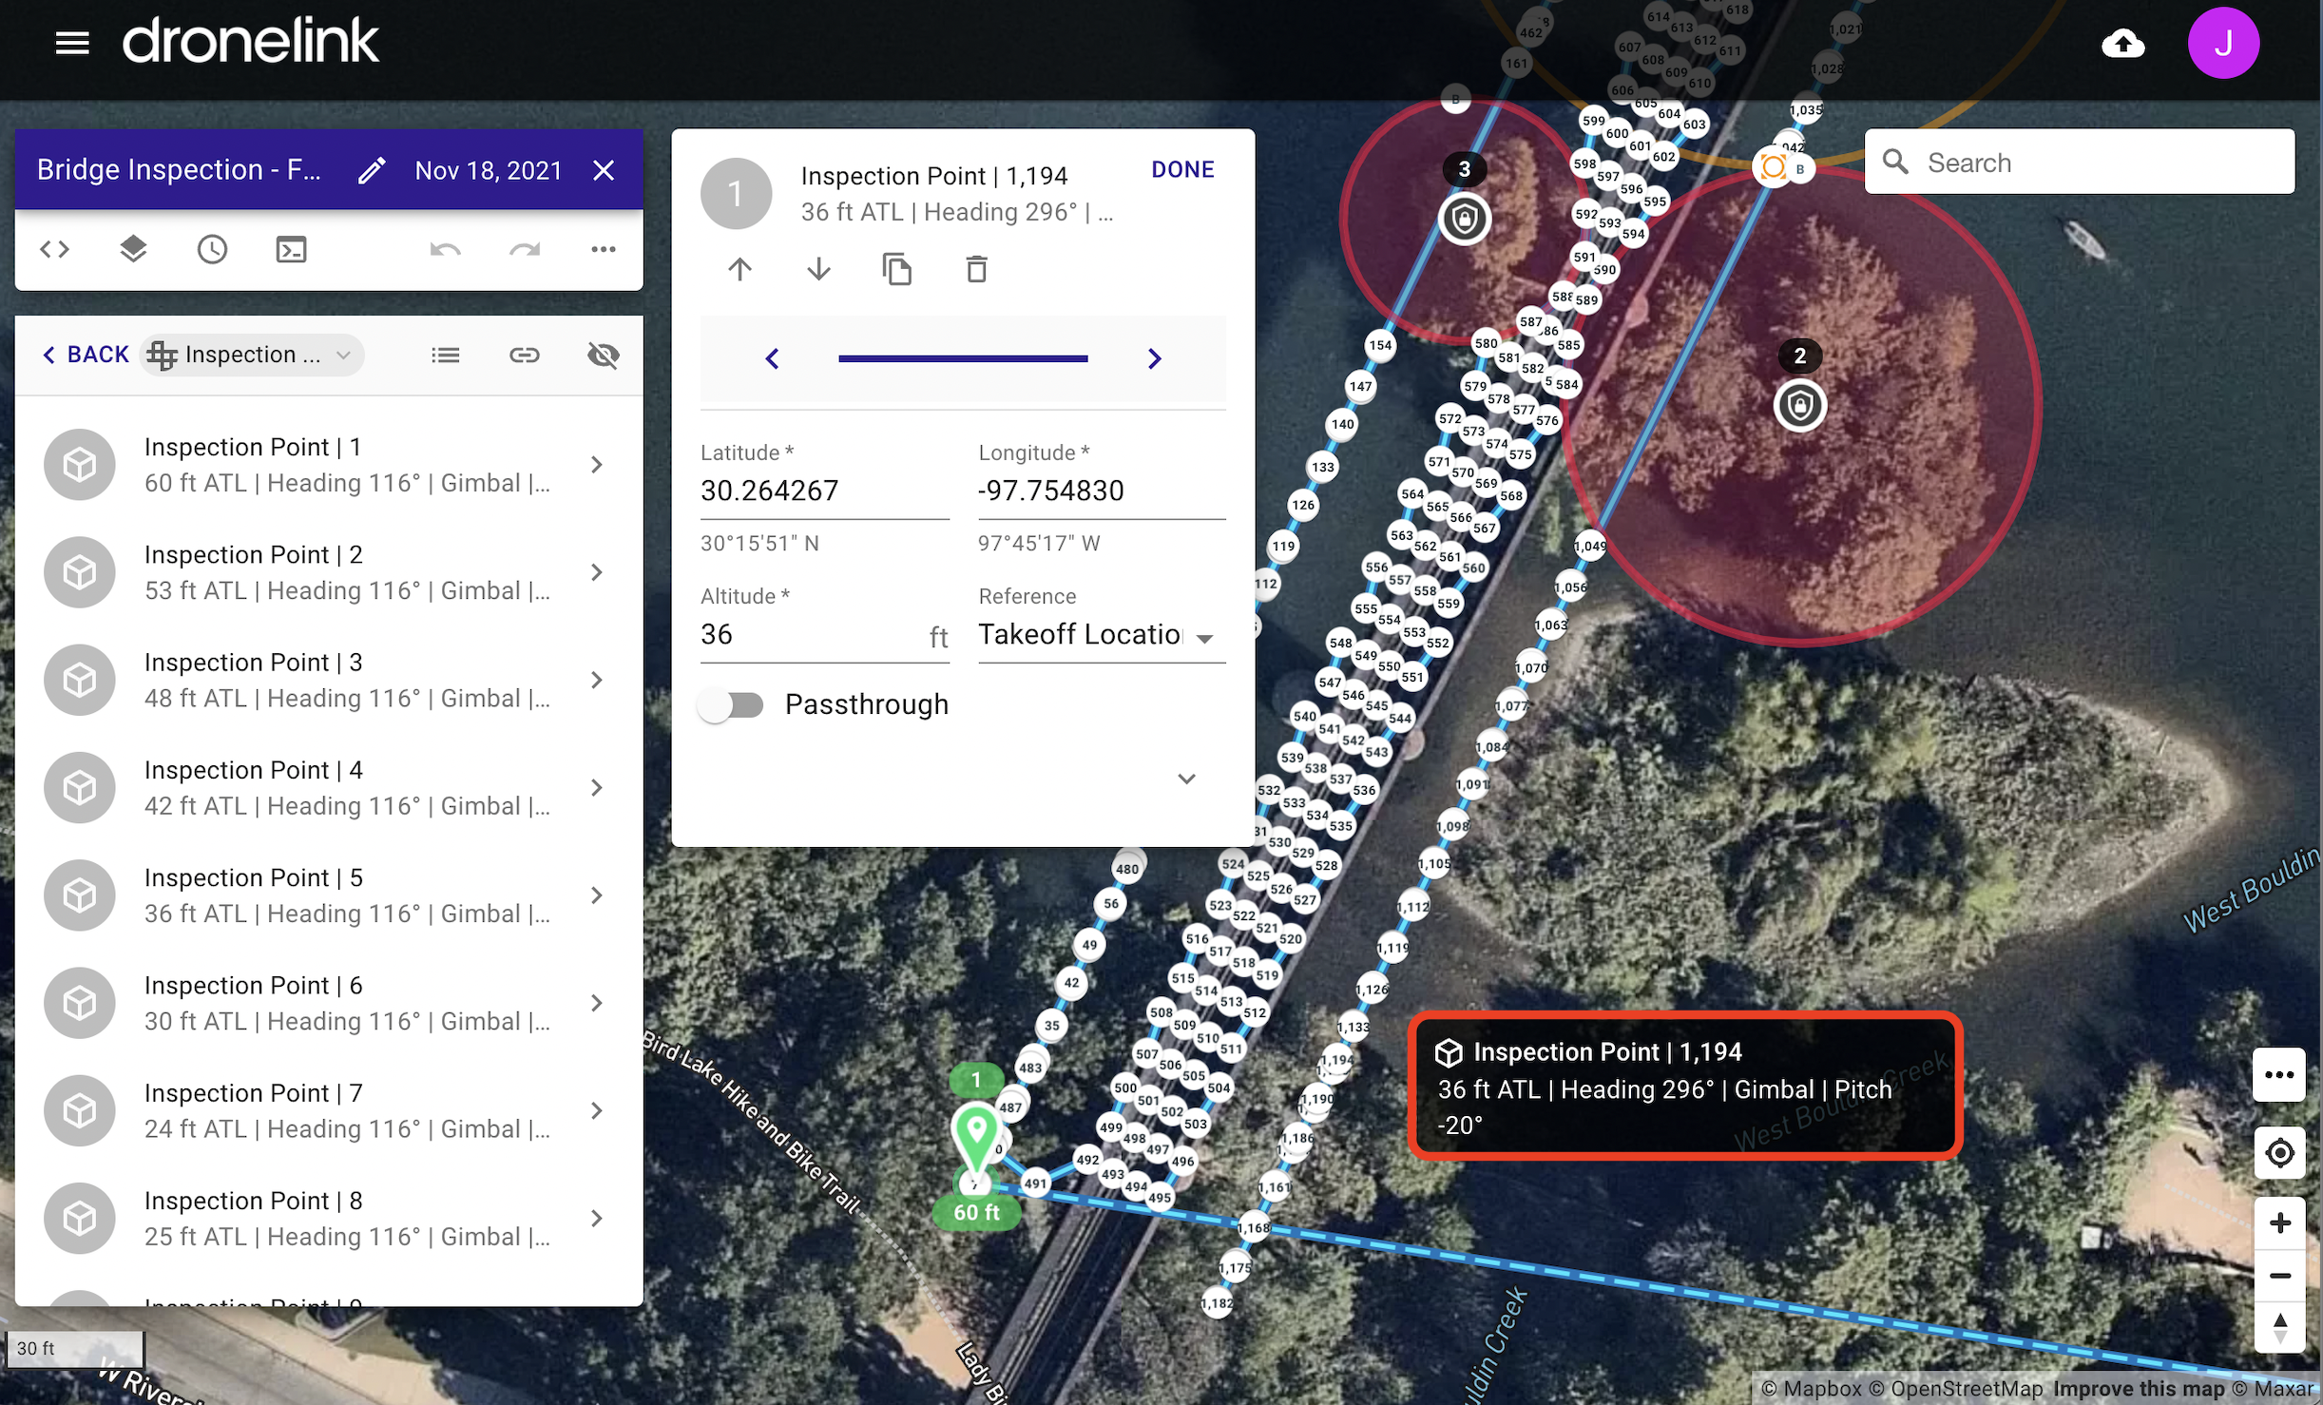Click DONE in the point editor
Image resolution: width=2323 pixels, height=1405 pixels.
1182,169
